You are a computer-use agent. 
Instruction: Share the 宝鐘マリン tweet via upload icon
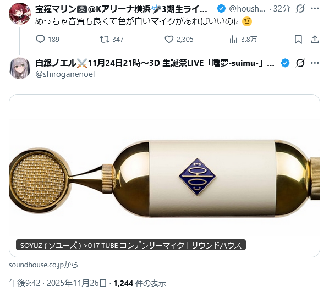tap(315, 39)
